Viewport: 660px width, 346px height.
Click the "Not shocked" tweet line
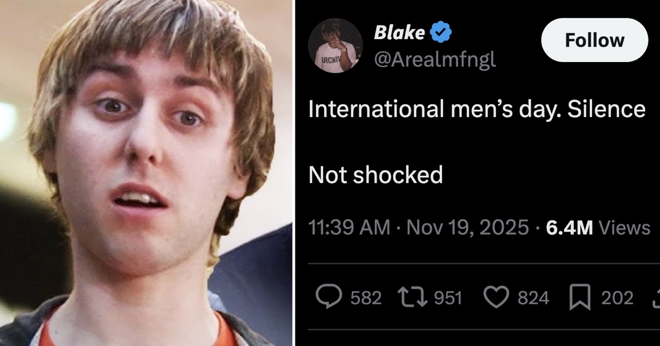pos(376,175)
